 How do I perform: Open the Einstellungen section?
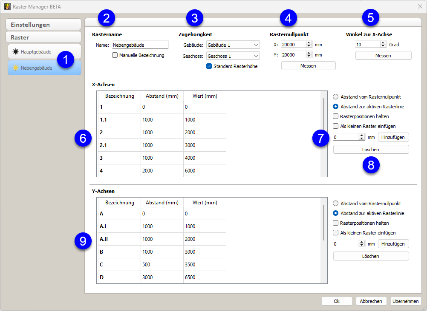click(x=43, y=25)
